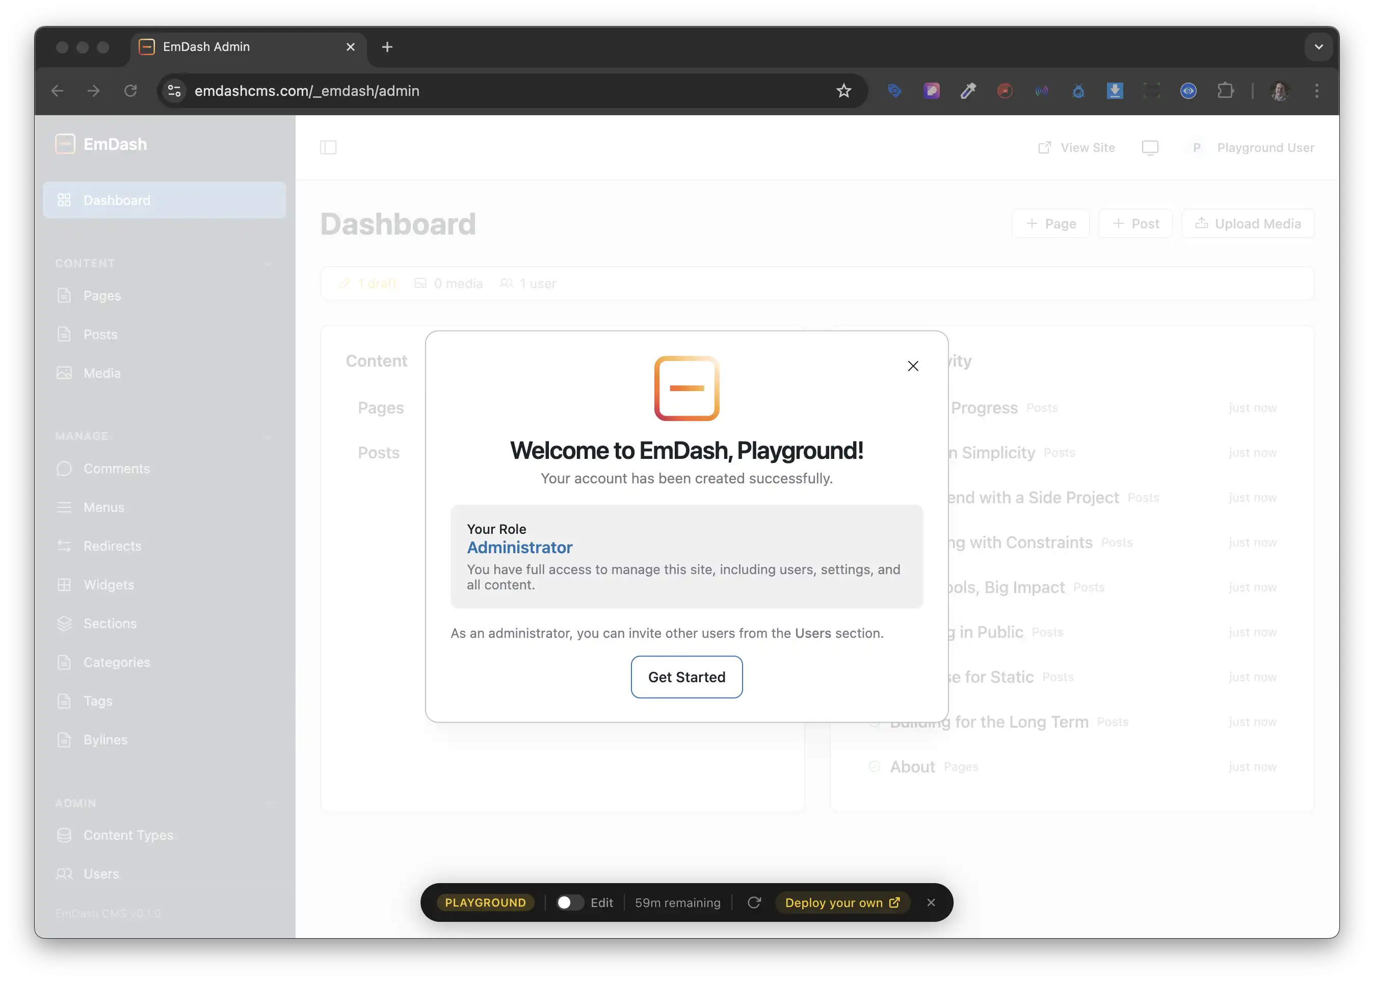The image size is (1374, 981).
Task: Click the eyedropper extension icon
Action: coord(968,91)
